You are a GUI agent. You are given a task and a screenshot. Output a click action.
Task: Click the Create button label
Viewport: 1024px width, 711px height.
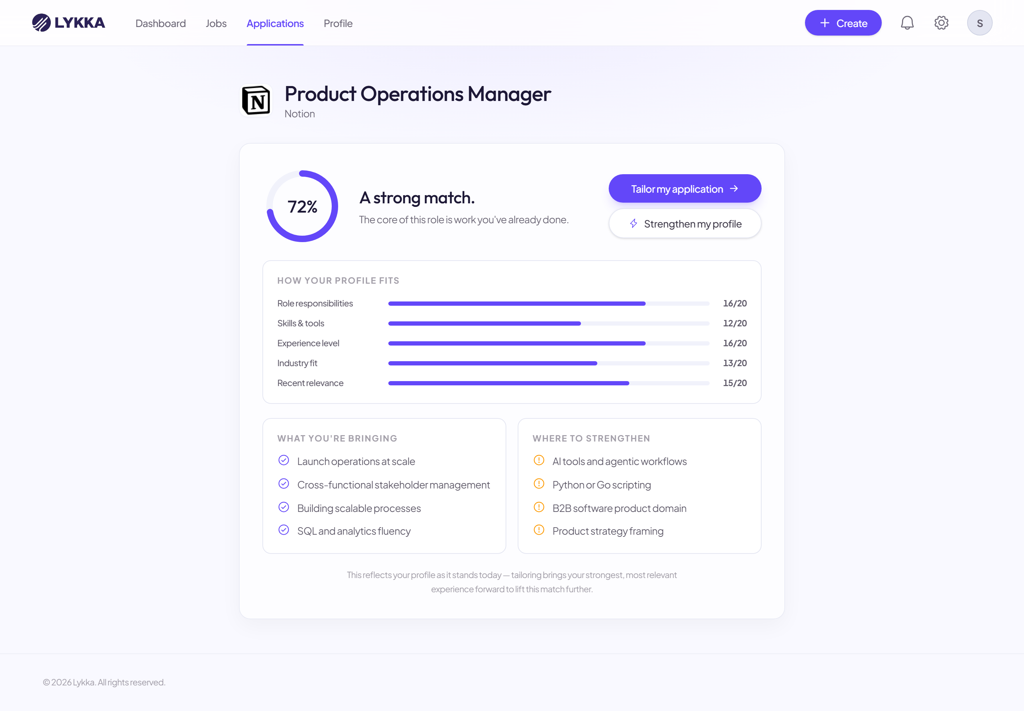tap(852, 23)
